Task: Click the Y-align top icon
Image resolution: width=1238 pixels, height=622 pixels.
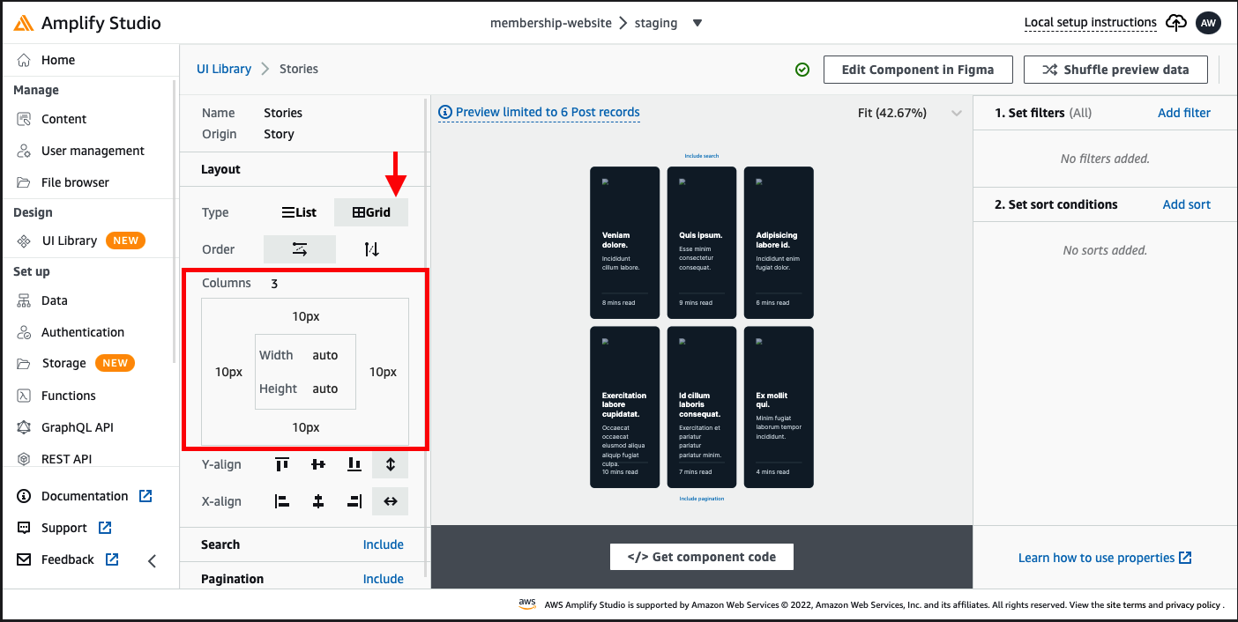Action: pyautogui.click(x=282, y=464)
